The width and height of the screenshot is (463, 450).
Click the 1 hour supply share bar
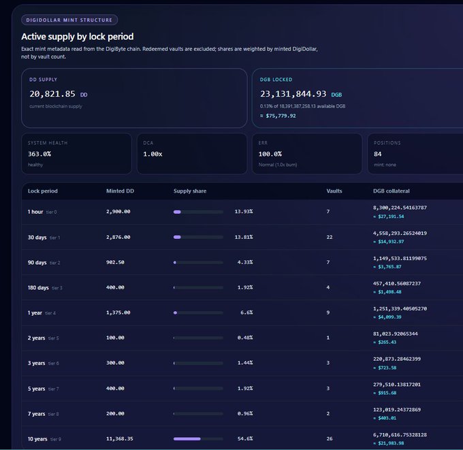(198, 212)
